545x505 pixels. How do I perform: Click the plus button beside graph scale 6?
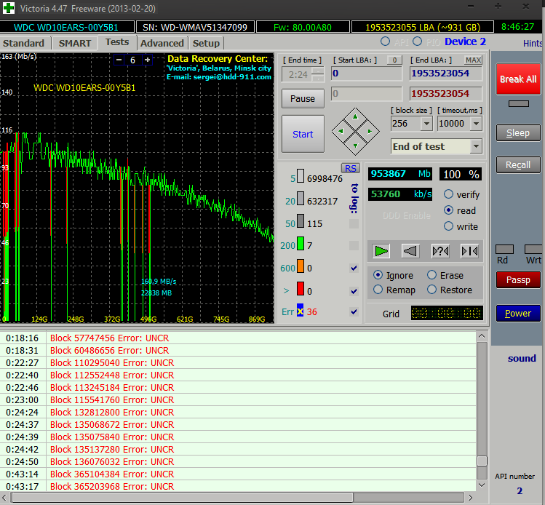148,60
